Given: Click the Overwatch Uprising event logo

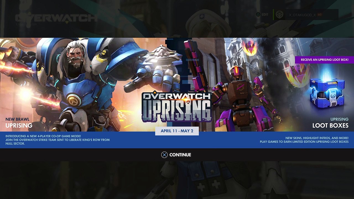Looking at the screenshot, I should [x=177, y=107].
